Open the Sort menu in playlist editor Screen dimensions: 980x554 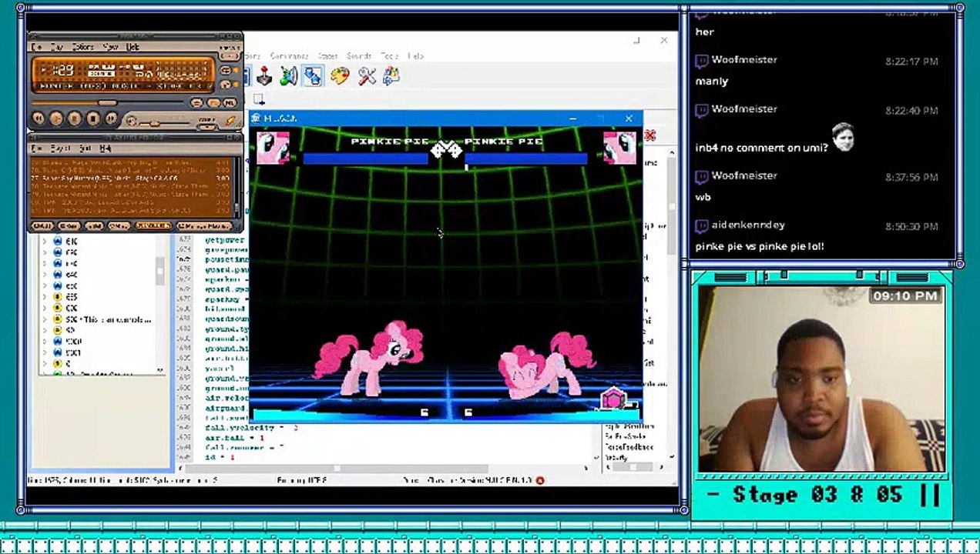coord(86,148)
